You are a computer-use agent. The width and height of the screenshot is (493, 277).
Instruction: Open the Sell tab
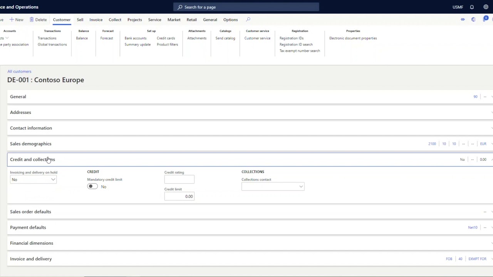80,20
